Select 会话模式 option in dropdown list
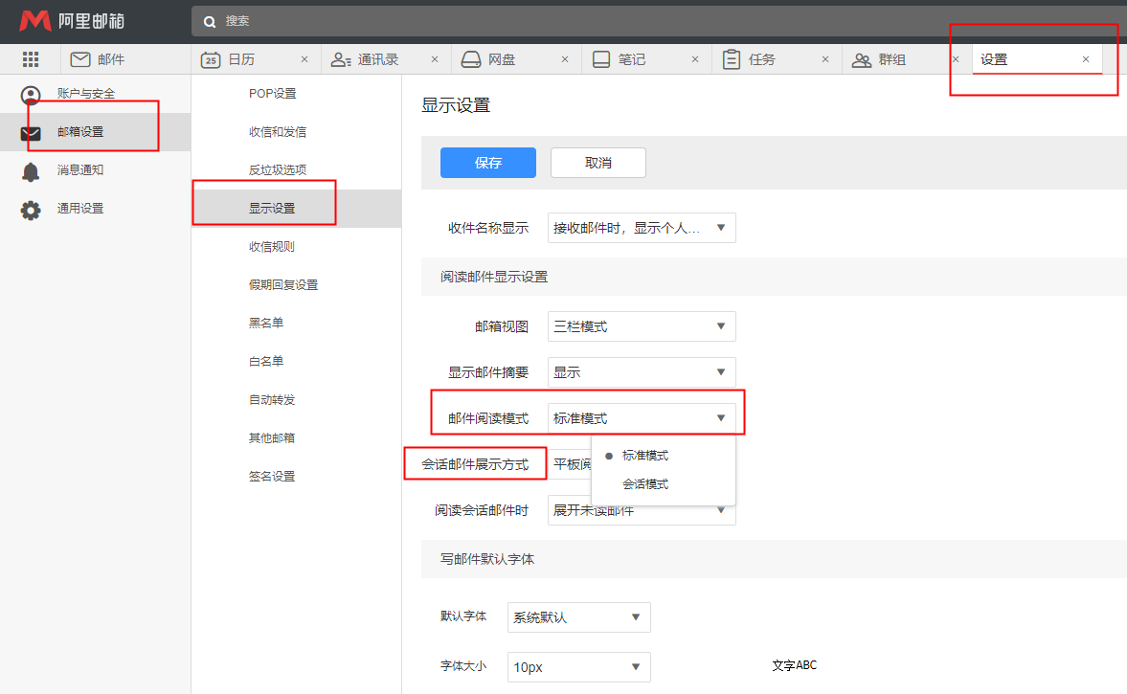This screenshot has width=1127, height=694. click(x=644, y=484)
